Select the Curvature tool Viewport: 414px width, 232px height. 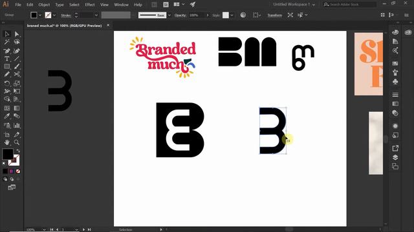[17, 51]
